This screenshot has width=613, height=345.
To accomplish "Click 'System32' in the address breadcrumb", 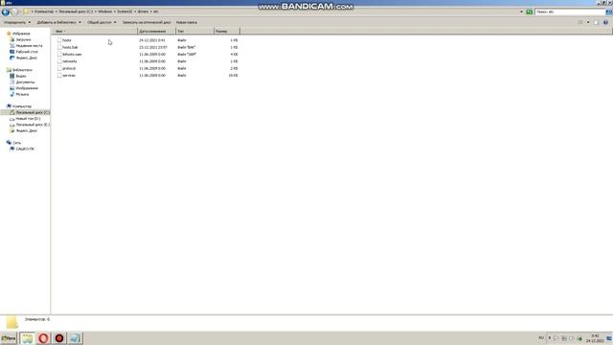I will click(125, 11).
